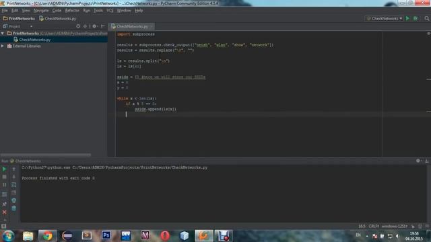This screenshot has width=431, height=242.
Task: Click Project panel horizontal scrollbar
Action: [46, 155]
